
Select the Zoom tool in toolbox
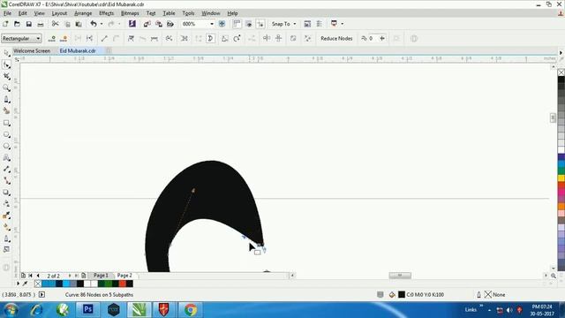pos(6,88)
